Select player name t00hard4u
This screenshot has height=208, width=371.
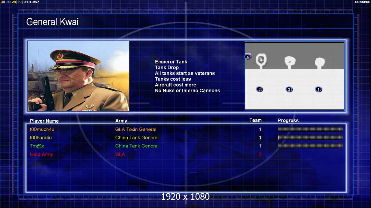[x=41, y=138]
